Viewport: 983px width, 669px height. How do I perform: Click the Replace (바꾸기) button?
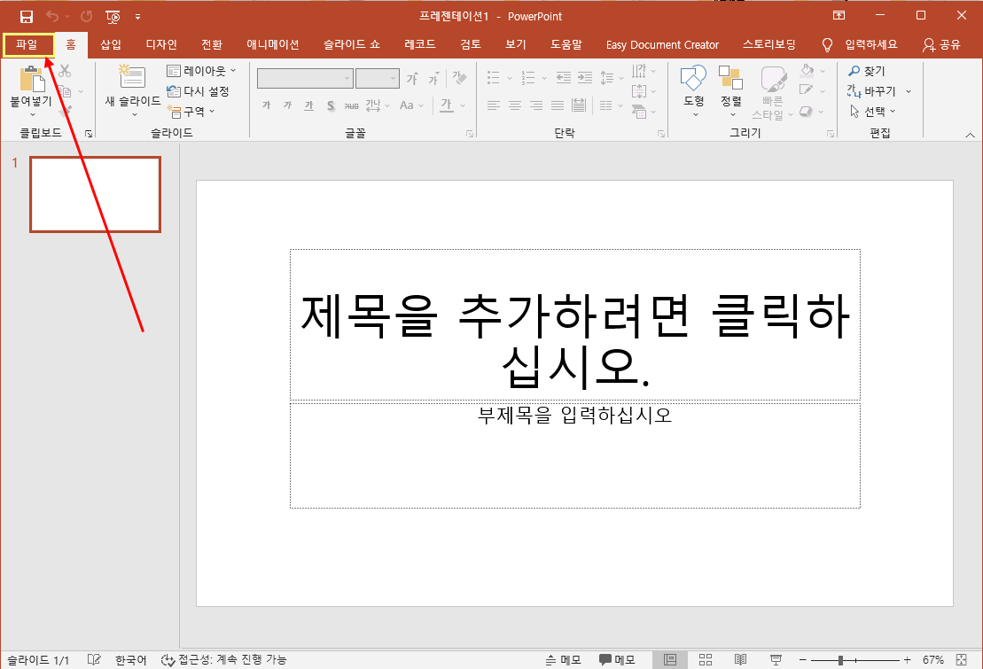coord(874,89)
